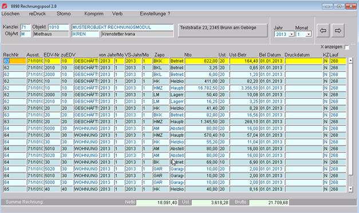Screen dimensions: 359x213
Task: Click the Netto sum field 18.091,40
Action: [157, 203]
